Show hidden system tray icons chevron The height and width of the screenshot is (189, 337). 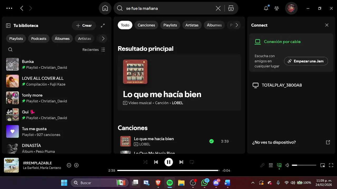(253, 183)
